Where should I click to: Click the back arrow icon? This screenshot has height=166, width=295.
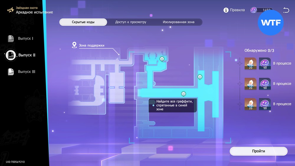click(286, 10)
